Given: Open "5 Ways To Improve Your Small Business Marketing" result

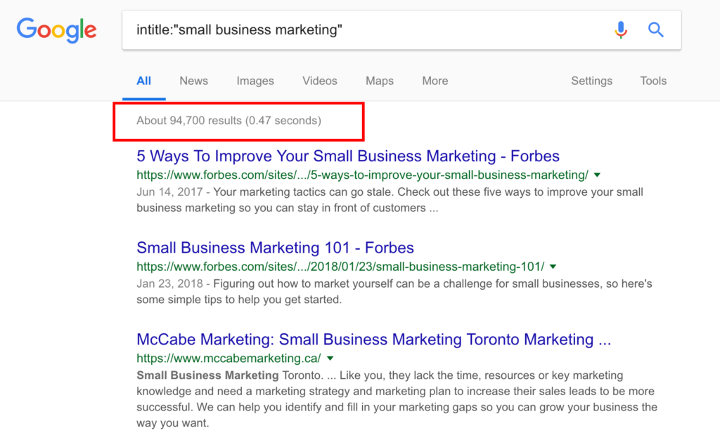Looking at the screenshot, I should click(x=348, y=156).
